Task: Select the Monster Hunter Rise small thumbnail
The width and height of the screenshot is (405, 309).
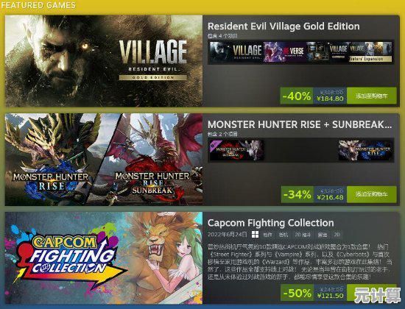Action: (365, 150)
